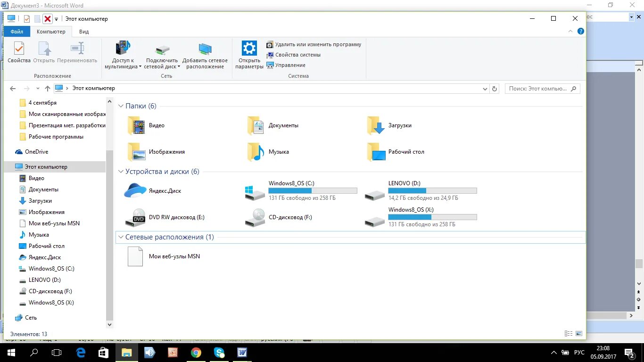Collapse the ribbon with the chevron
This screenshot has height=362, width=644.
pos(571,31)
